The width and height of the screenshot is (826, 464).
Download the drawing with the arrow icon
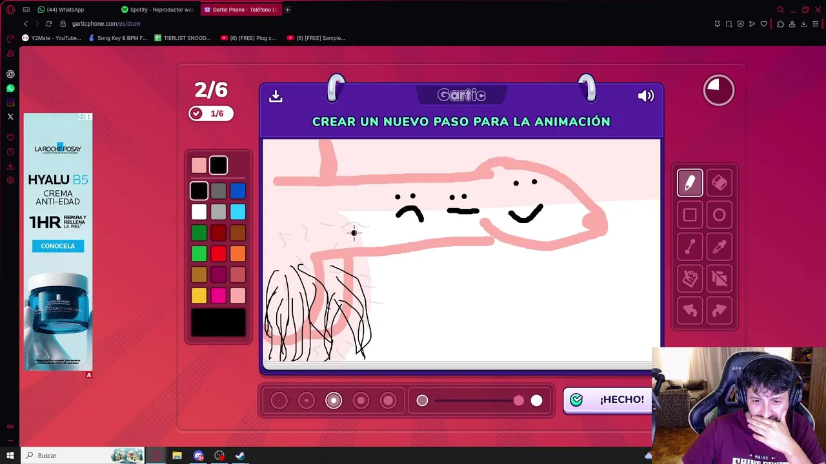click(x=276, y=96)
